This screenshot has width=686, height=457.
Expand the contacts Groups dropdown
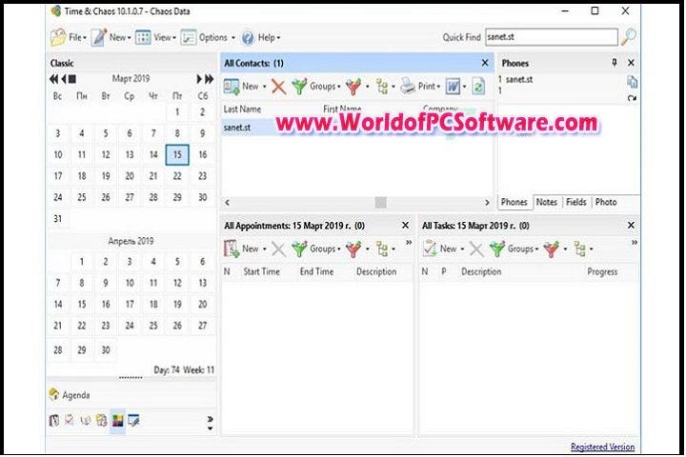click(338, 87)
